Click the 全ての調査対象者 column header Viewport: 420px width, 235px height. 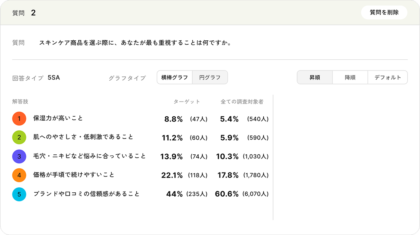242,102
